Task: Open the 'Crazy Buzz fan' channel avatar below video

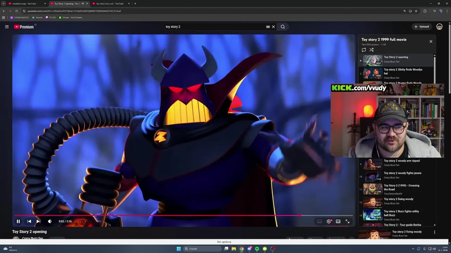Action: pyautogui.click(x=16, y=239)
